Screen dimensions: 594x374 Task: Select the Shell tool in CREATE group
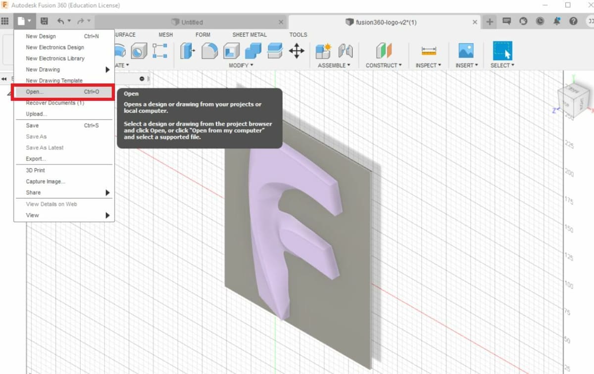click(139, 50)
